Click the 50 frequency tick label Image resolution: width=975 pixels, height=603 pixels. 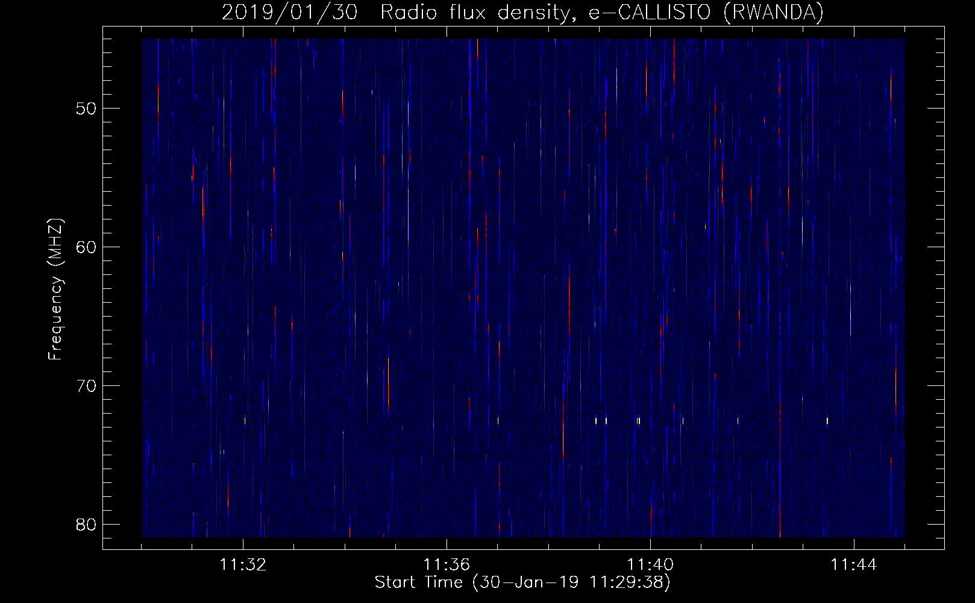pos(86,109)
